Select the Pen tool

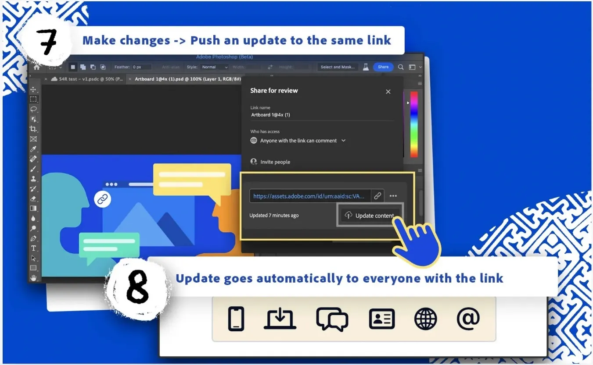pos(33,238)
